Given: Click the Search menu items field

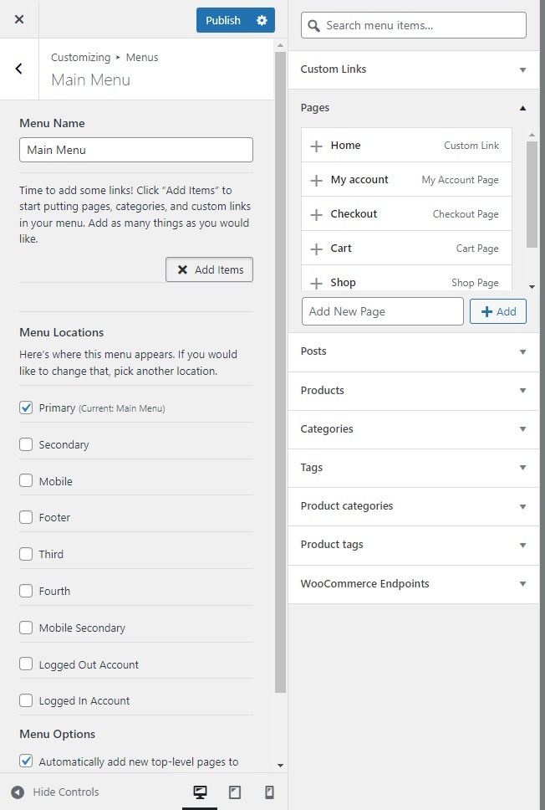Looking at the screenshot, I should coord(420,25).
